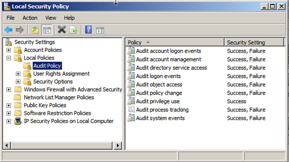The width and height of the screenshot is (289, 162).
Task: Open the View menu
Action: pyautogui.click(x=51, y=18)
